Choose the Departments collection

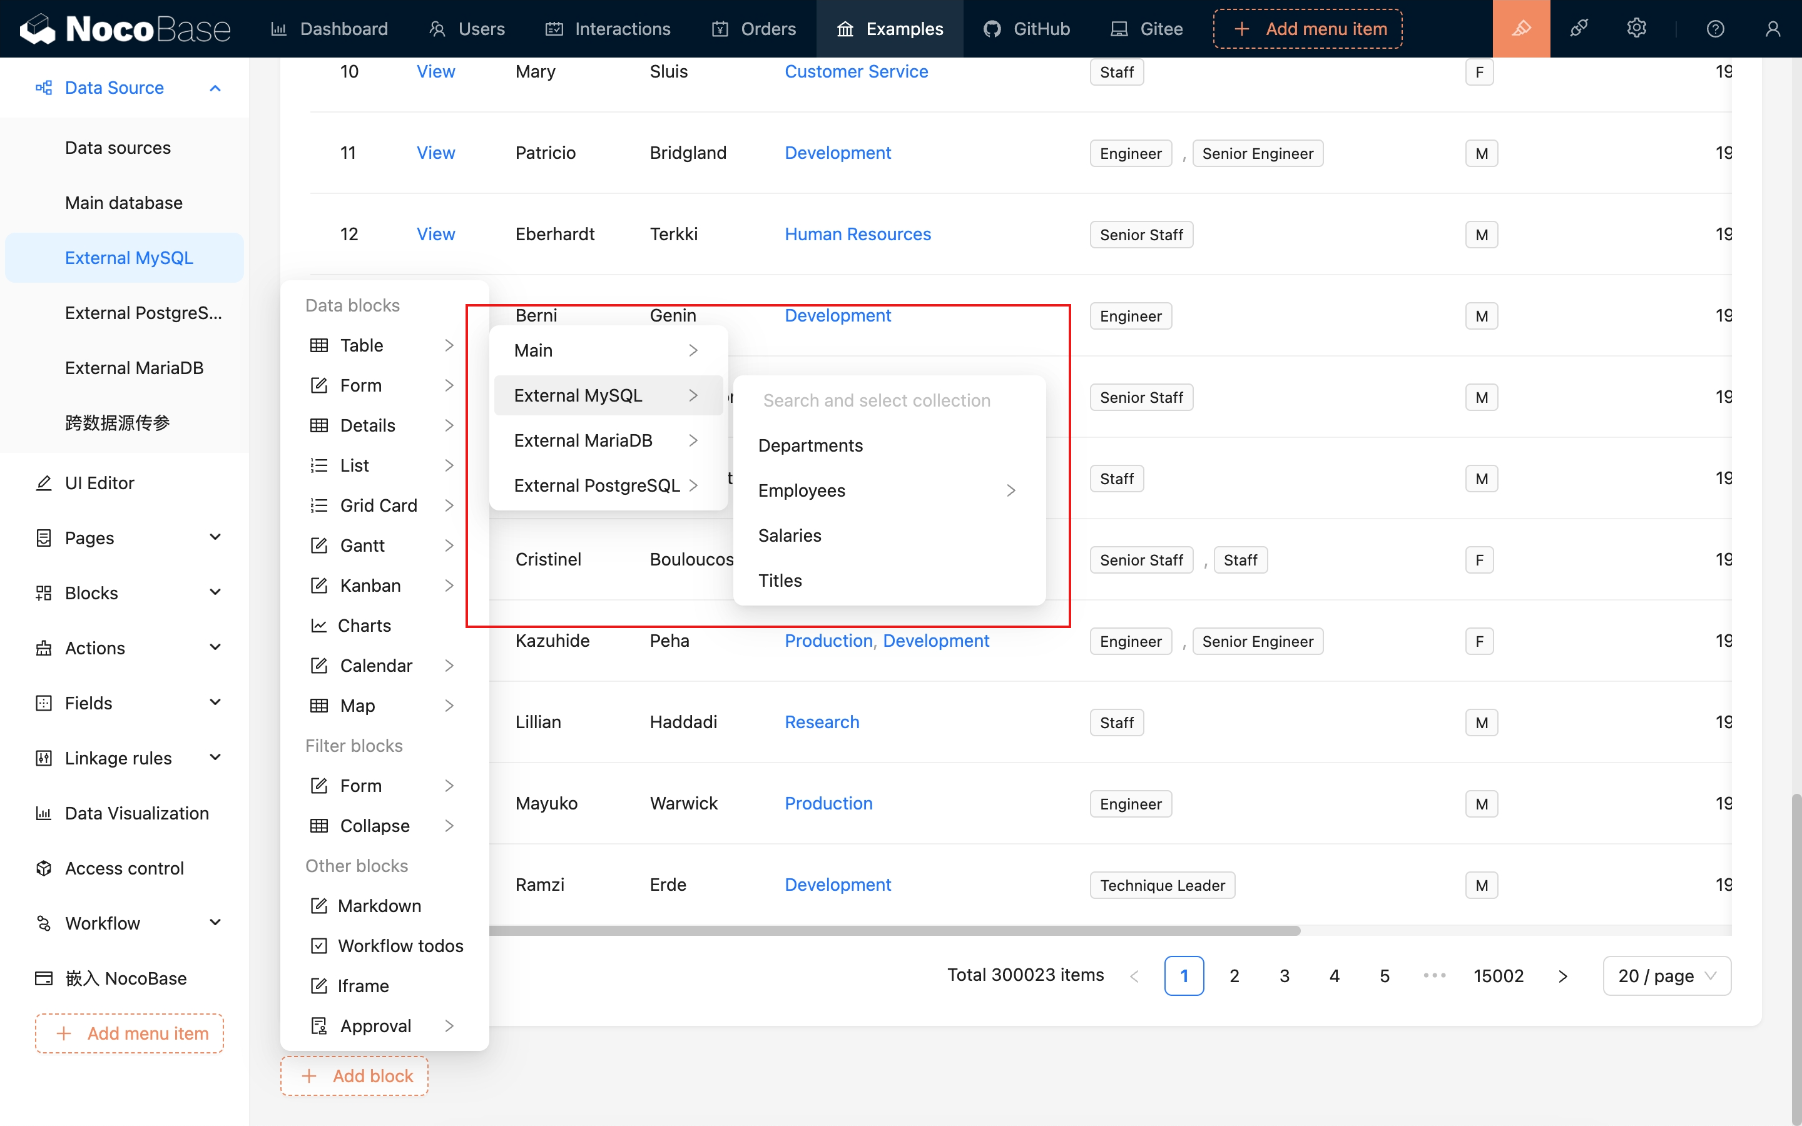click(810, 445)
